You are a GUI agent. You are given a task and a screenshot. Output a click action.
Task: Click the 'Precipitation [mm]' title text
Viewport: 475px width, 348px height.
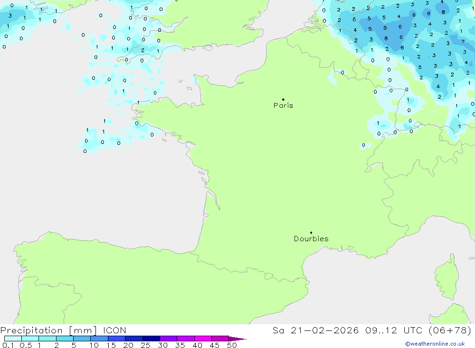coord(48,330)
